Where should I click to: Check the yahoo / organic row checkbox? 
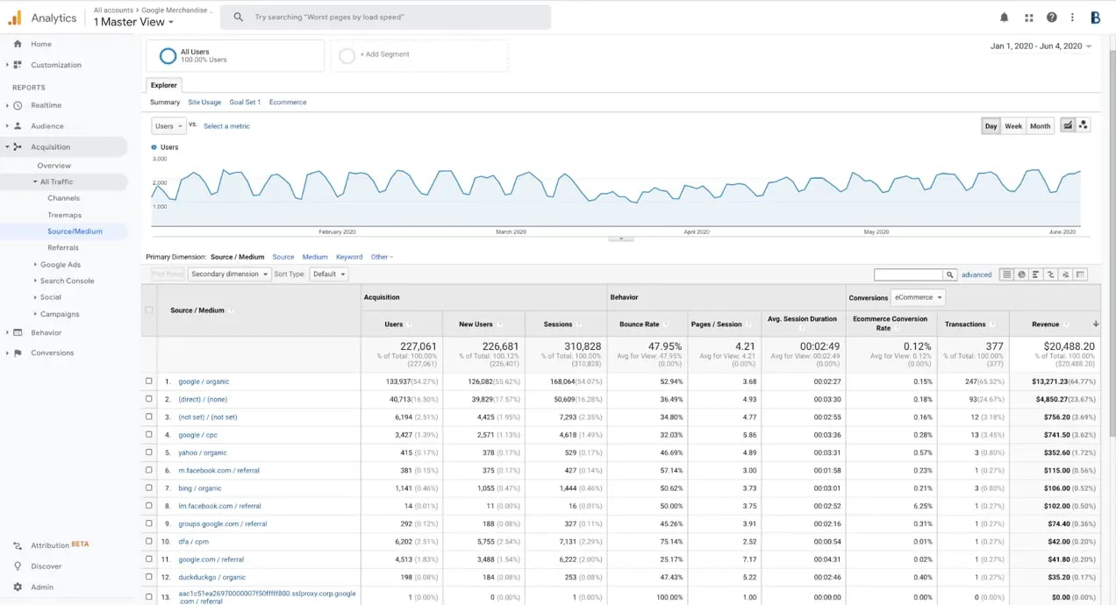click(x=149, y=452)
